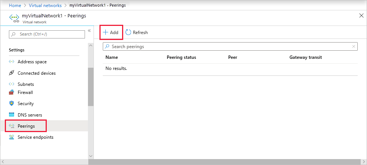Click the sidebar Search (Ctrl+/) box
Viewport: 367px width, 165px height.
pyautogui.click(x=47, y=34)
